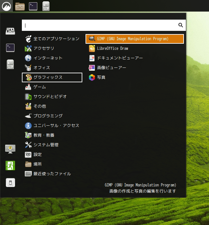Select ゲーム category
The width and height of the screenshot is (209, 225).
click(x=52, y=87)
